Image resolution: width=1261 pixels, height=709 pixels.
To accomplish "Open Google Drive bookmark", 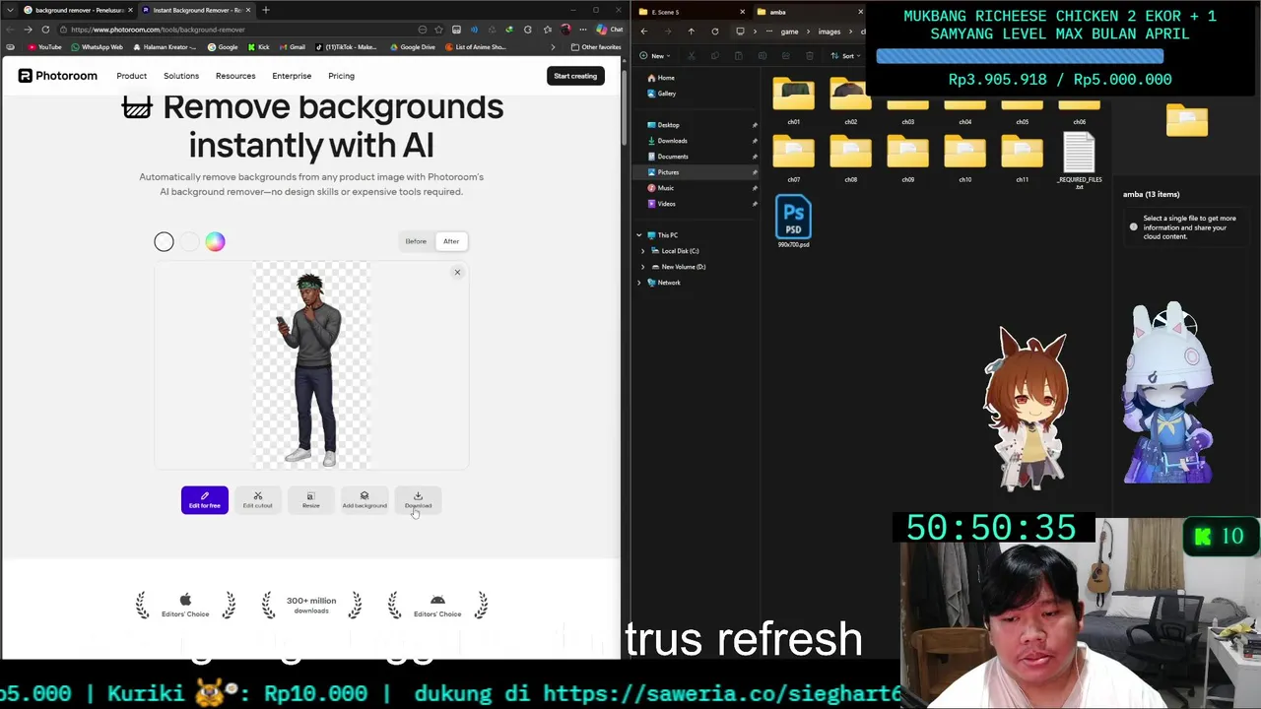I will [x=413, y=46].
